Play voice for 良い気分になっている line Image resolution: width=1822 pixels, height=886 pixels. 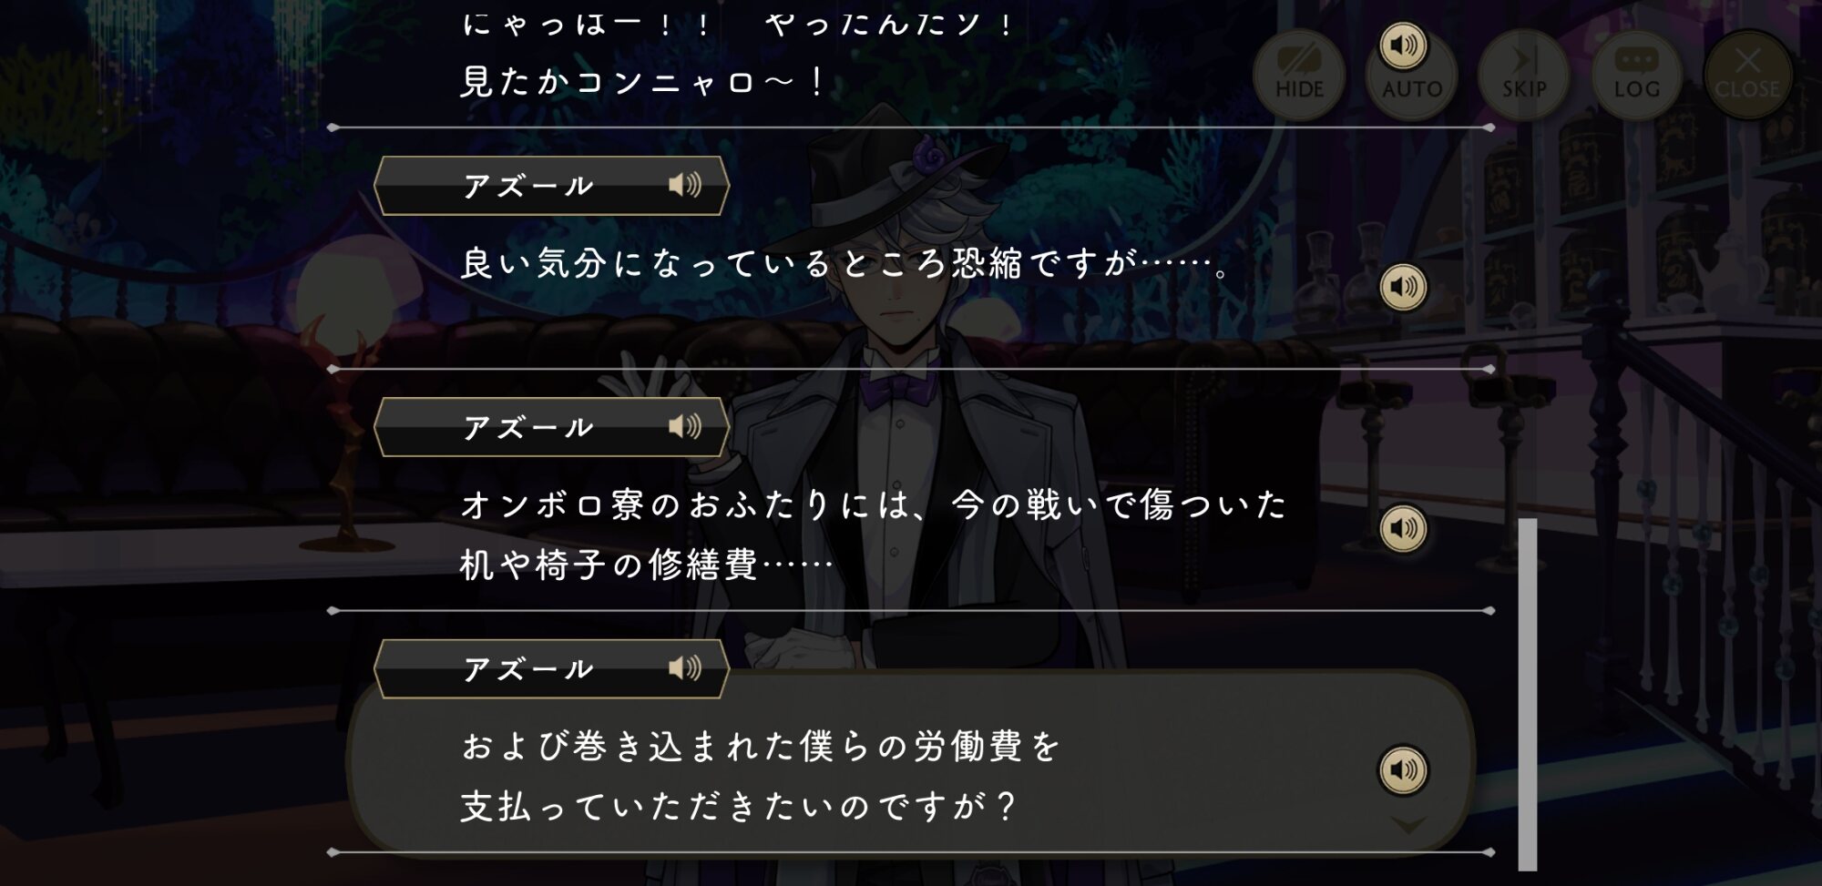pyautogui.click(x=1403, y=287)
